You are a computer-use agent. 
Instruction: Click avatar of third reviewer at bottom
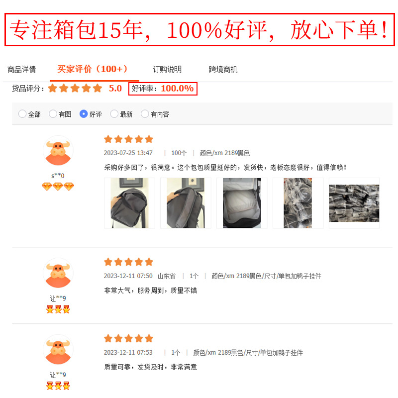pyautogui.click(x=58, y=350)
